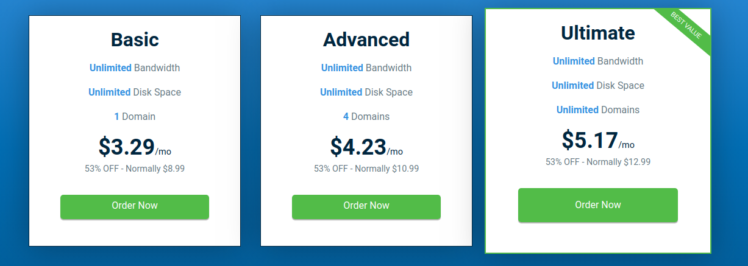Click Advanced plan's 4 Domains feature
The width and height of the screenshot is (748, 266).
(x=366, y=116)
